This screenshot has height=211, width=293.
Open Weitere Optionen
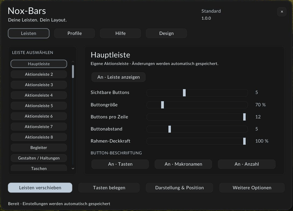(x=252, y=188)
